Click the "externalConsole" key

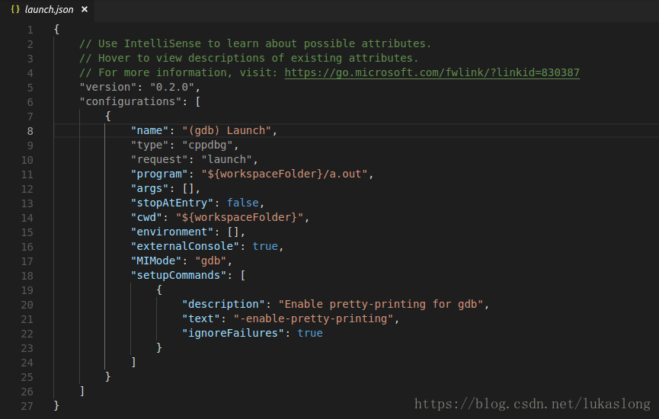pyautogui.click(x=185, y=246)
